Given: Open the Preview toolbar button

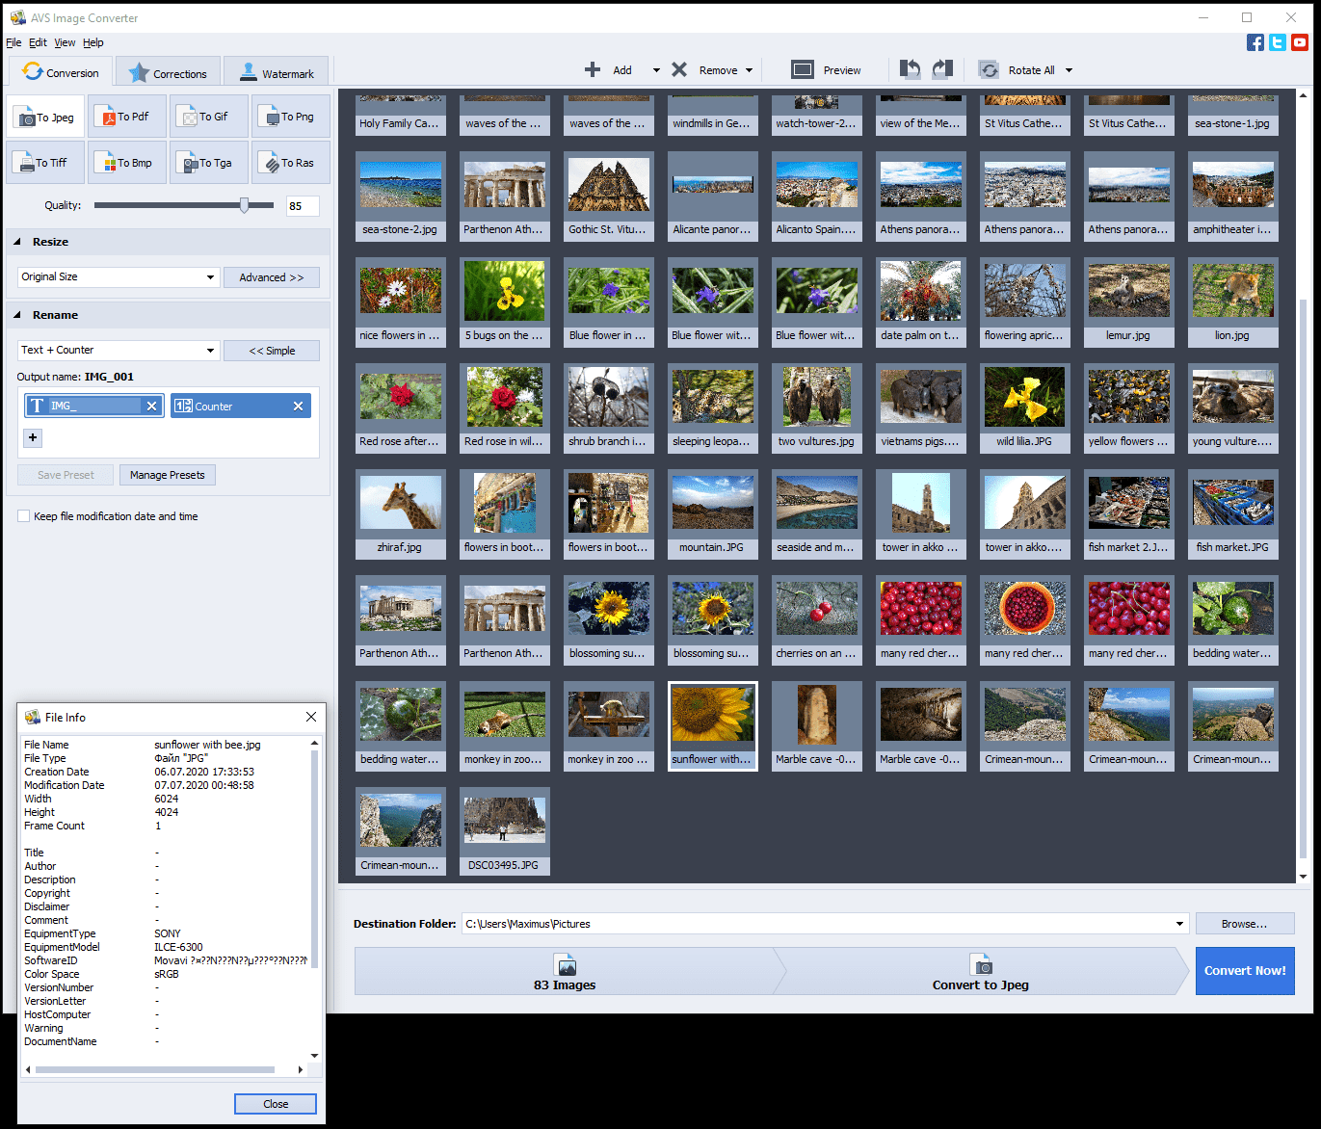Looking at the screenshot, I should [x=826, y=70].
